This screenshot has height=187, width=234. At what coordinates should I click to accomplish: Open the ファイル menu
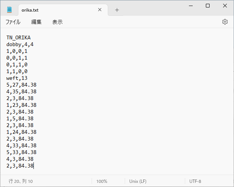pyautogui.click(x=13, y=22)
